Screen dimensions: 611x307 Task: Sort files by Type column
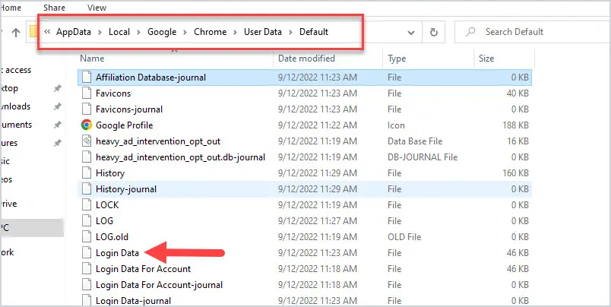pos(397,59)
